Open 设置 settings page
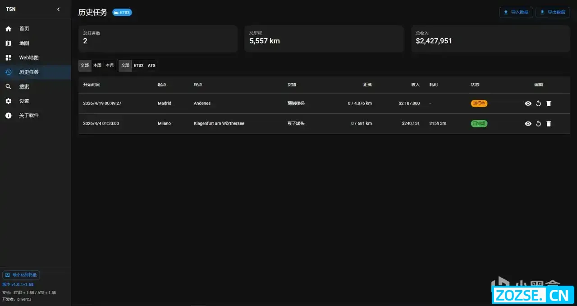577x306 pixels. point(36,101)
